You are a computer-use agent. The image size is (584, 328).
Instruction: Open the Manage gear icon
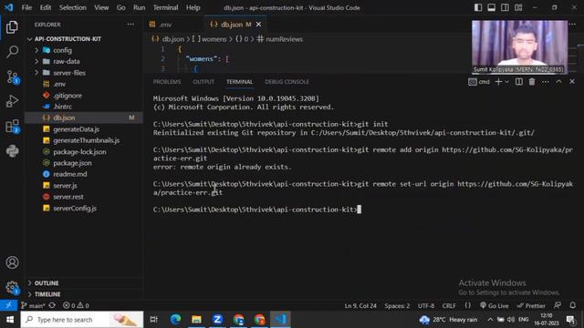pyautogui.click(x=12, y=287)
